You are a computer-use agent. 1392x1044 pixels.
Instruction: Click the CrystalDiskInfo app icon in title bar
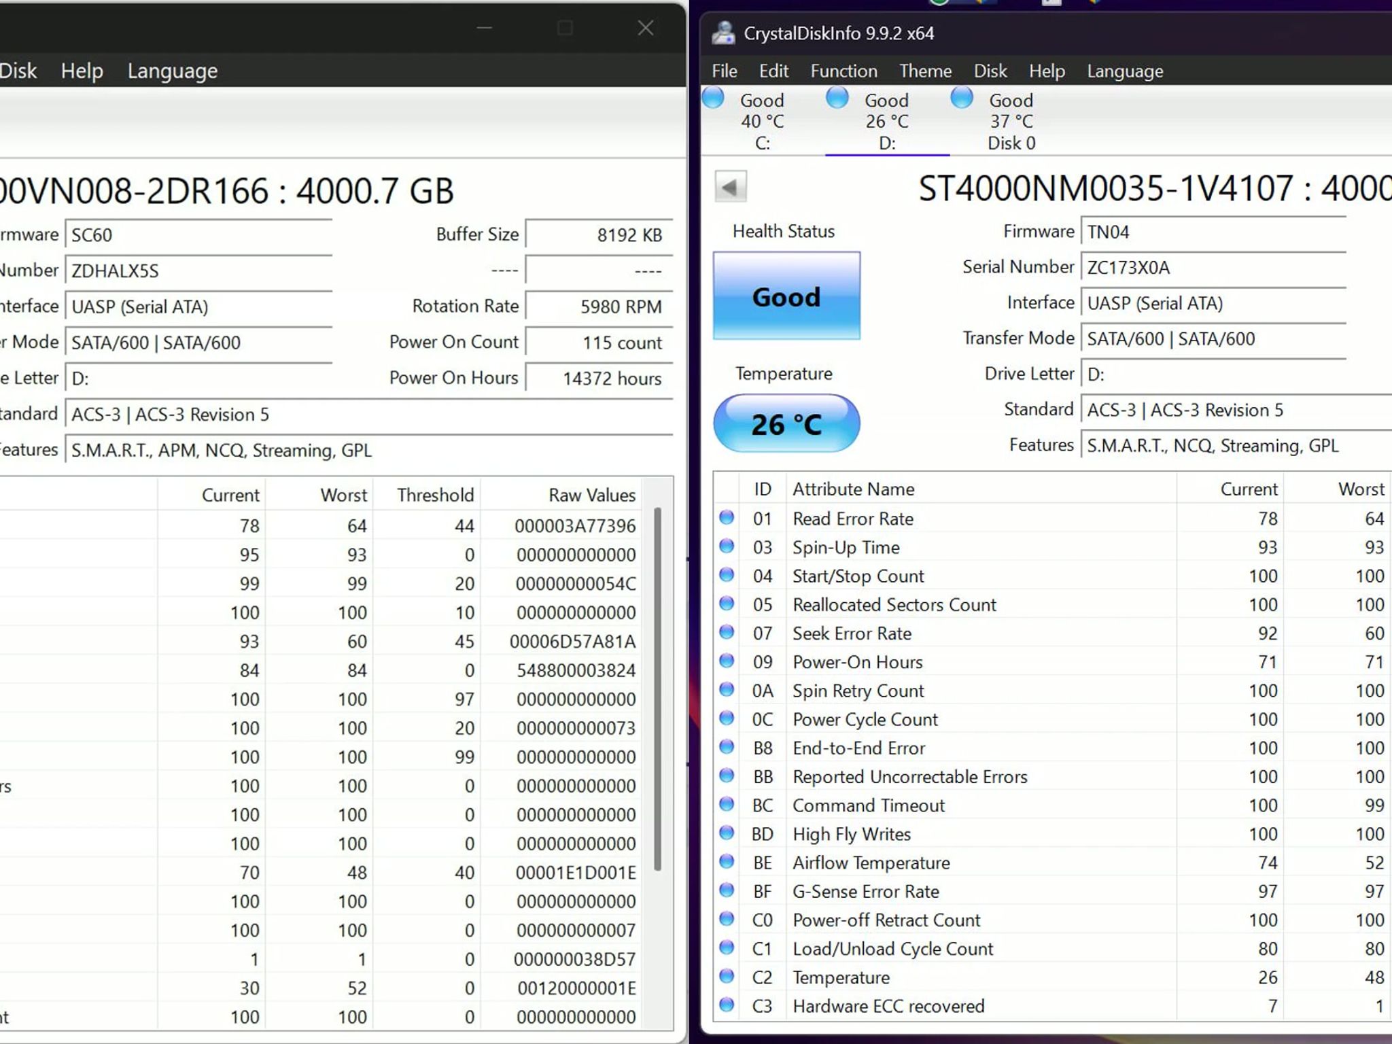(x=723, y=33)
